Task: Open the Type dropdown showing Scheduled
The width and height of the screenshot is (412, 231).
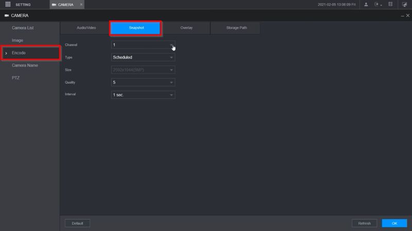Action: tap(143, 58)
